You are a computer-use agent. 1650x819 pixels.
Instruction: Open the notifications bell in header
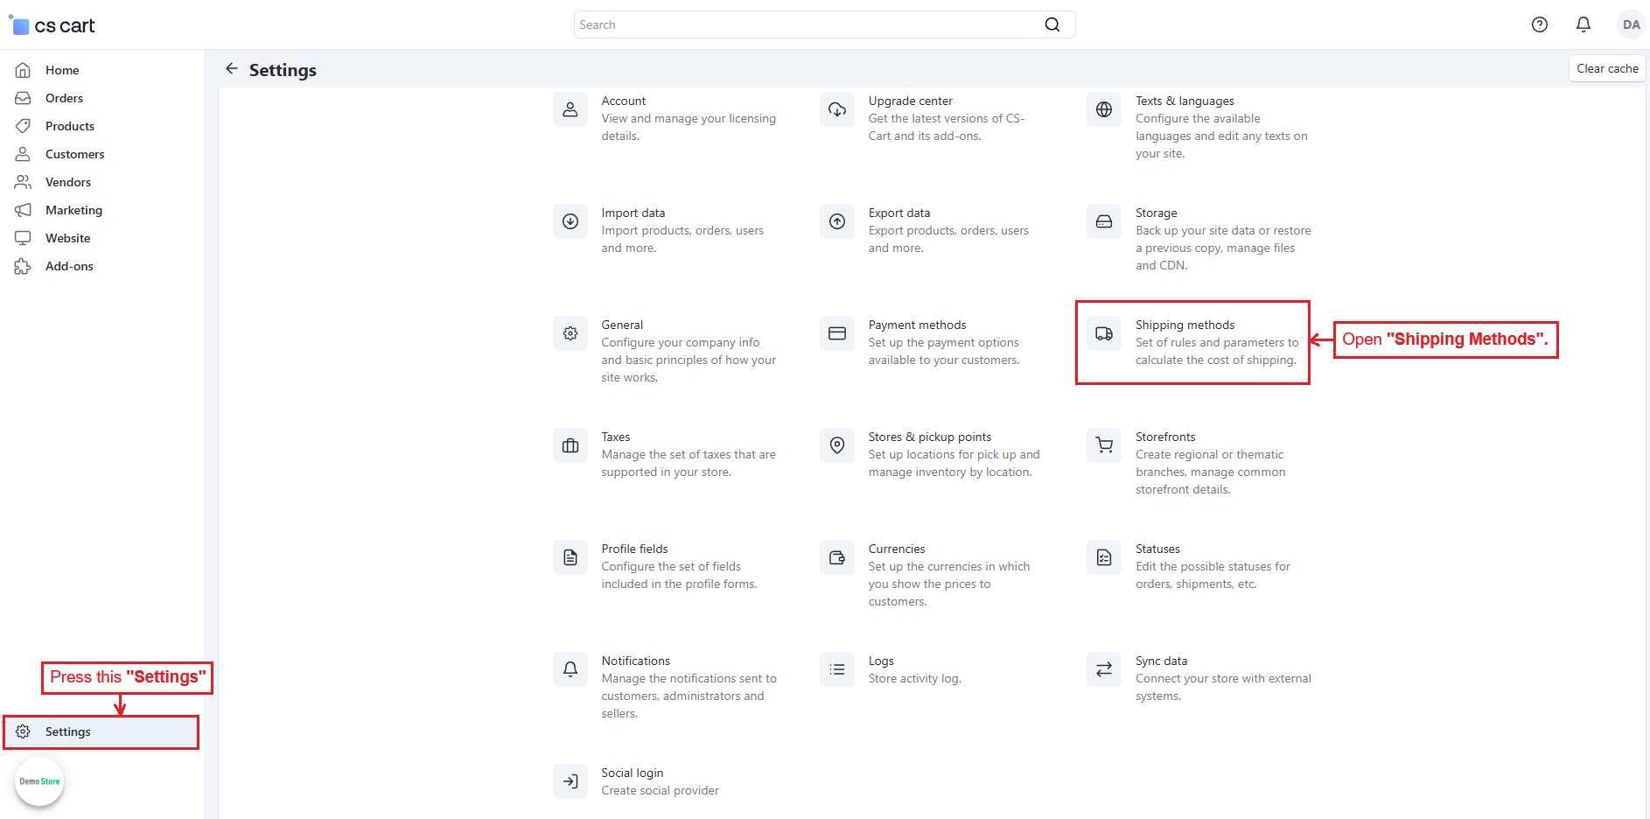[x=1584, y=24]
